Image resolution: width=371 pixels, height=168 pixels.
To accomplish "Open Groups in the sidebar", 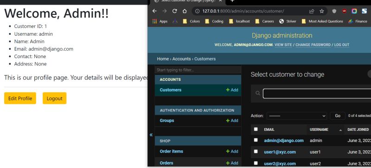I will tap(167, 121).
